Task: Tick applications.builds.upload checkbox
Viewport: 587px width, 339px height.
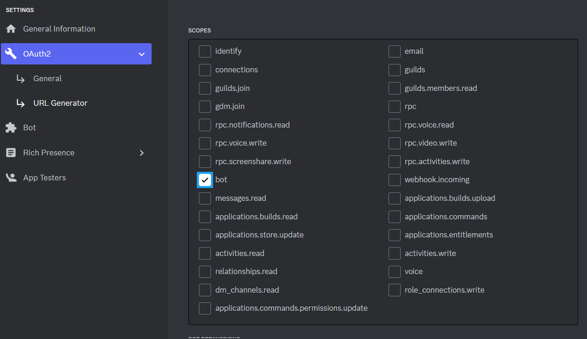Action: (x=395, y=198)
